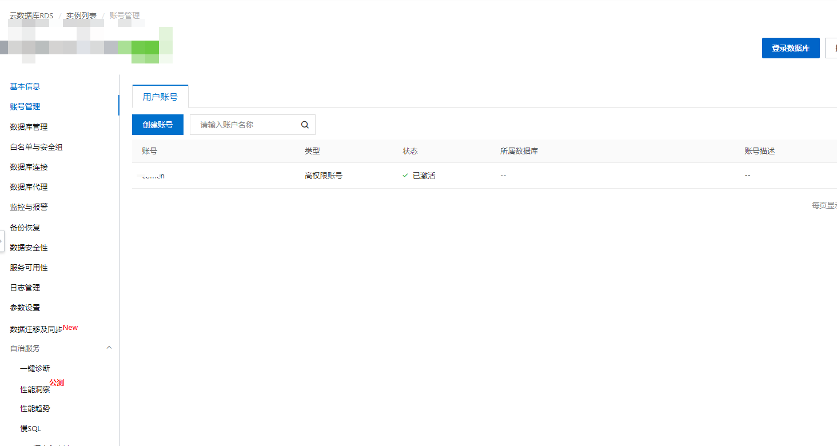Click the 创建账号 button
Screen dimensions: 837x446
[x=158, y=125]
